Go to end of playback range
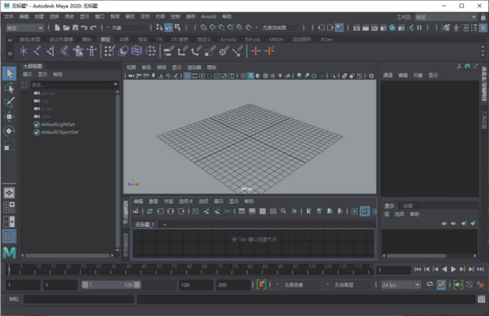489x316 pixels. [x=480, y=269]
